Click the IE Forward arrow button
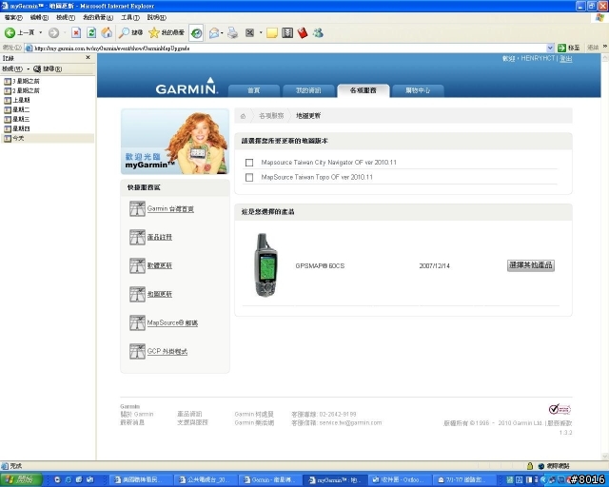609x487 pixels. tap(53, 33)
